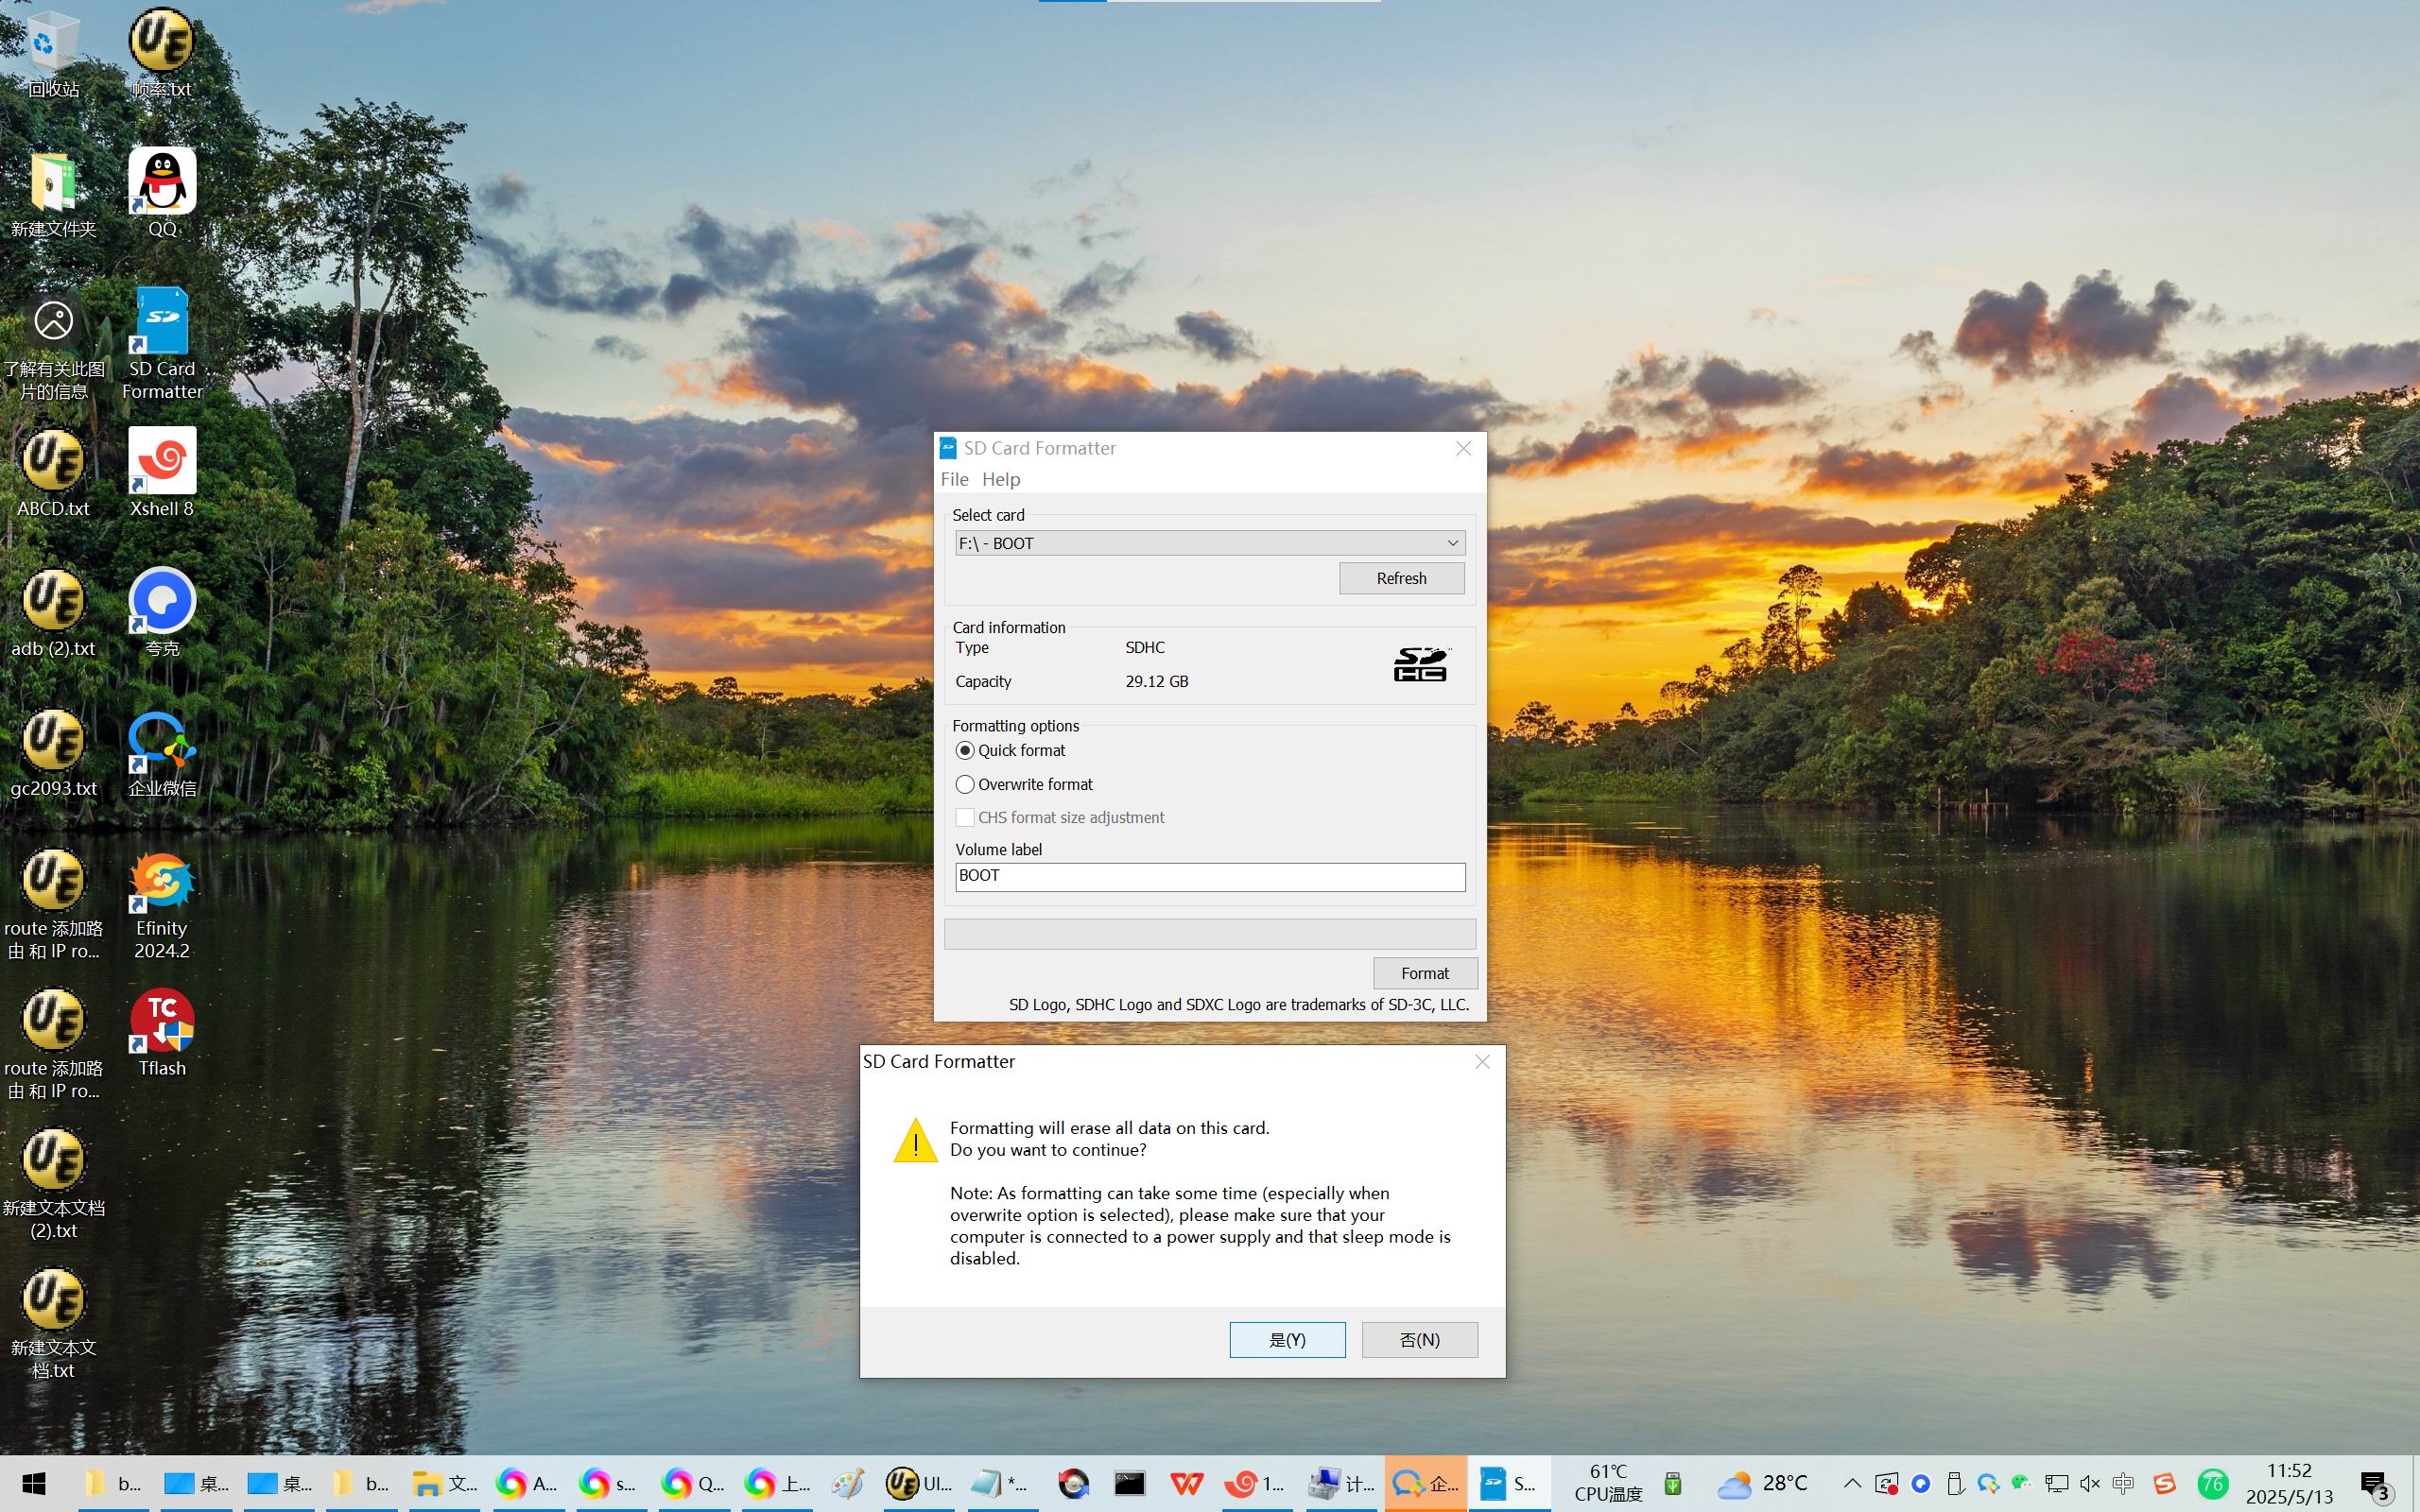Click the SDHC logo in Card information

coord(1420,665)
